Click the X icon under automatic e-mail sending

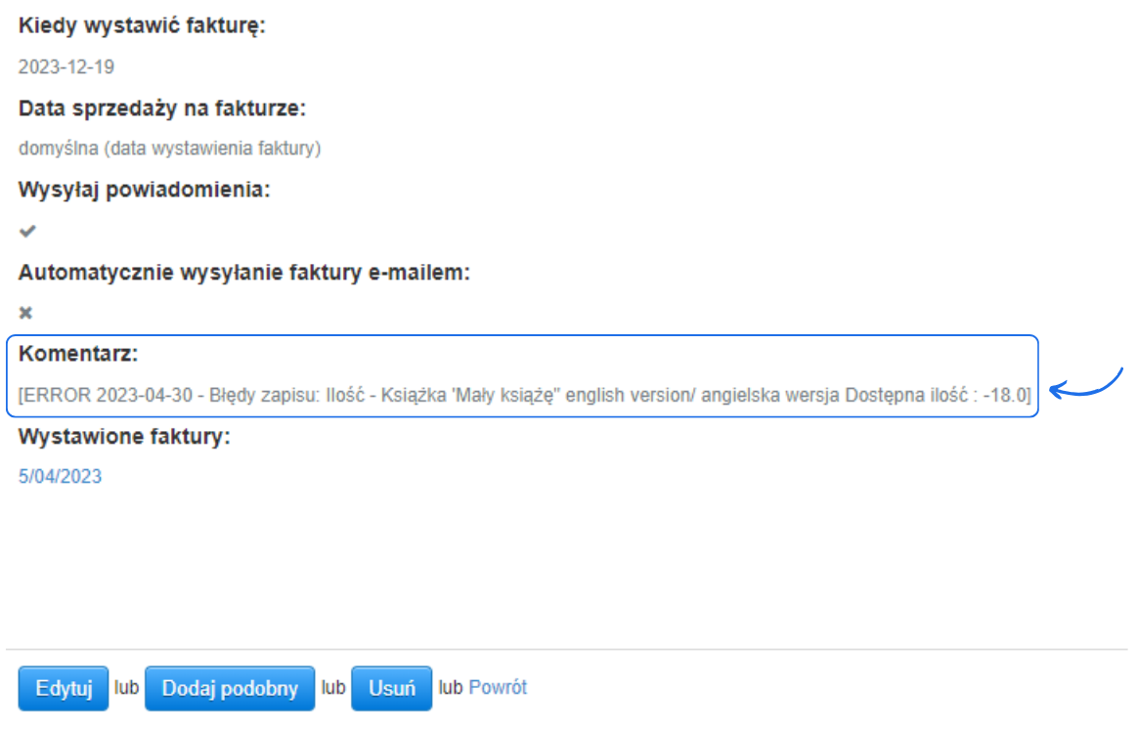pos(26,313)
